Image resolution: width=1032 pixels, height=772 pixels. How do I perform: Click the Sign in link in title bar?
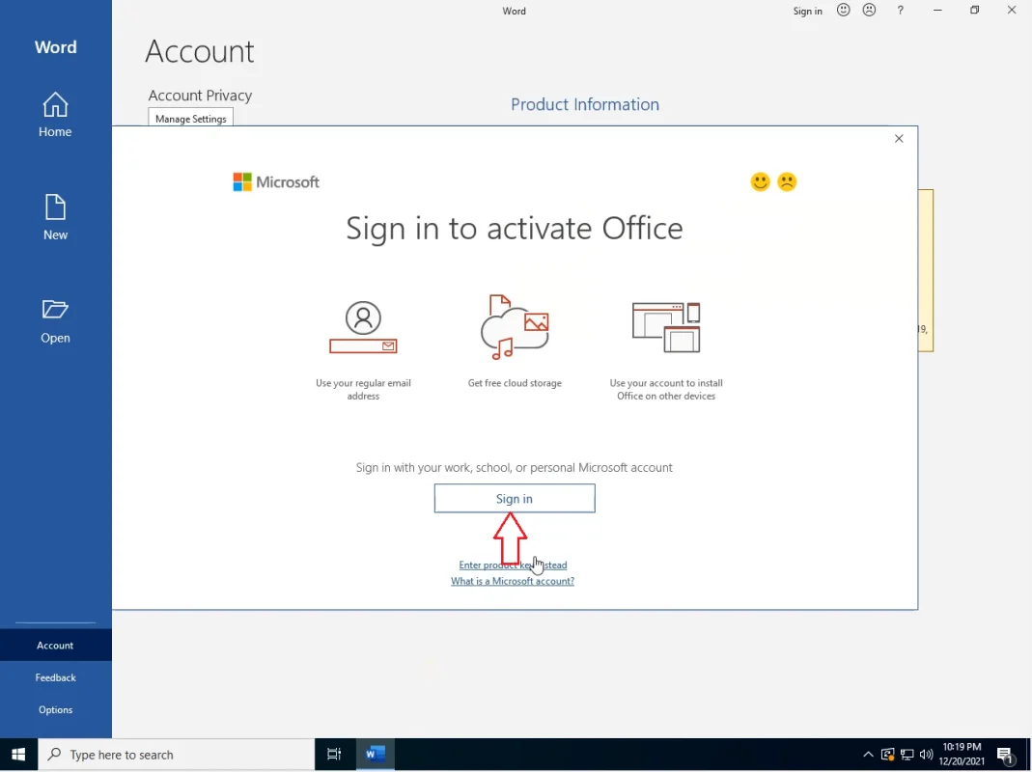tap(807, 12)
